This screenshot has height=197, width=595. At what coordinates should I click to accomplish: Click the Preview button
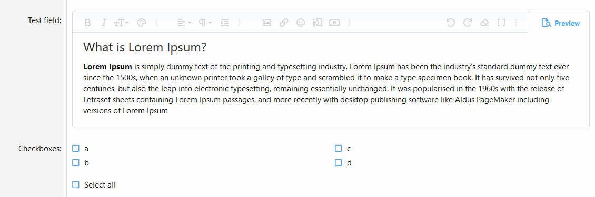coord(560,23)
